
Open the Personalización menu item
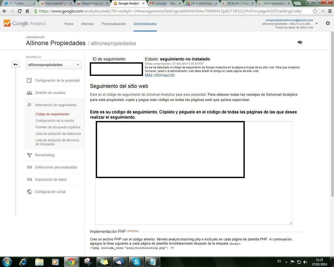114,24
